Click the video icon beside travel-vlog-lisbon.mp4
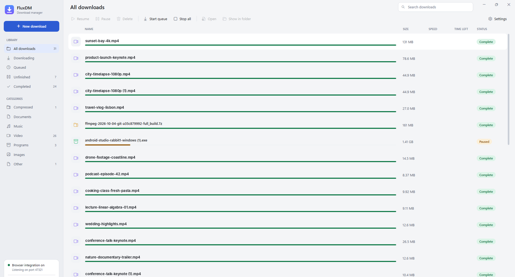 tap(76, 108)
